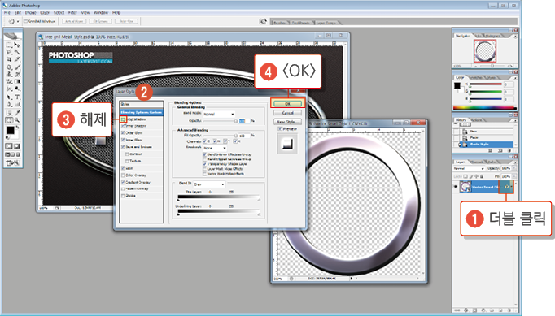The width and height of the screenshot is (555, 316).
Task: Switch to the Actions tab
Action: pos(476,120)
